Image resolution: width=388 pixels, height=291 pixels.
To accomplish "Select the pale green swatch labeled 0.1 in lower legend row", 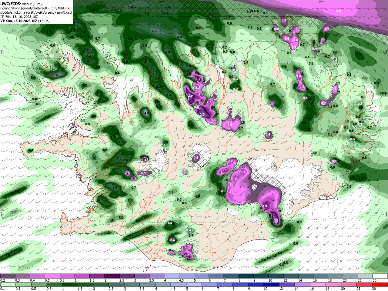I will 8,285.
